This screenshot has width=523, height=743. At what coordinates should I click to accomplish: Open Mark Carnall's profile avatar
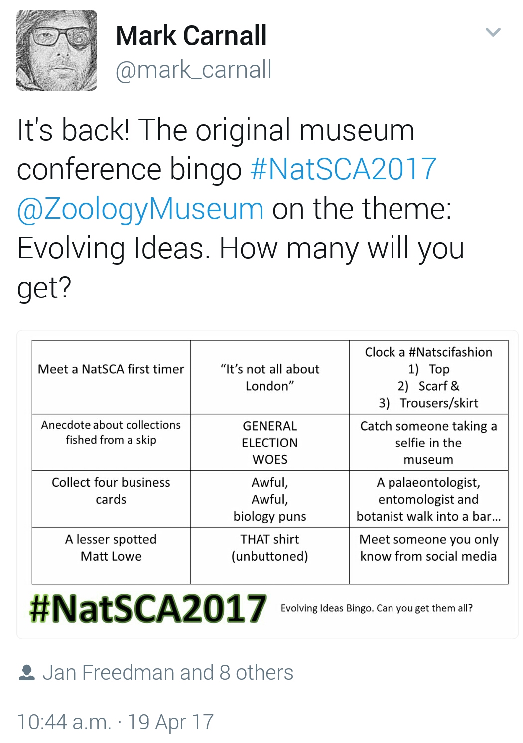[x=57, y=50]
